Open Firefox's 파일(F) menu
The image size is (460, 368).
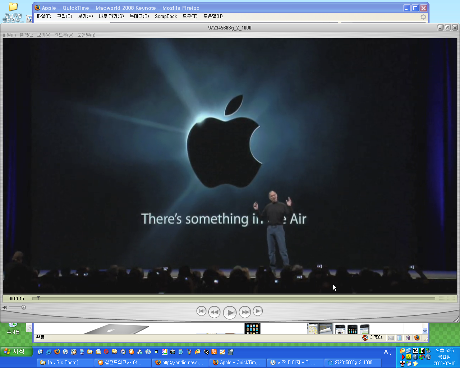click(x=44, y=17)
